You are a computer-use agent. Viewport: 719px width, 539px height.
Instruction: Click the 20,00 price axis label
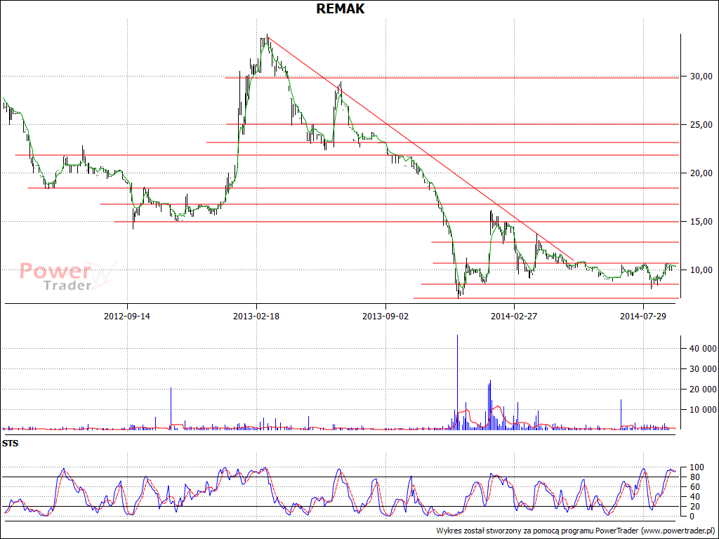(701, 173)
